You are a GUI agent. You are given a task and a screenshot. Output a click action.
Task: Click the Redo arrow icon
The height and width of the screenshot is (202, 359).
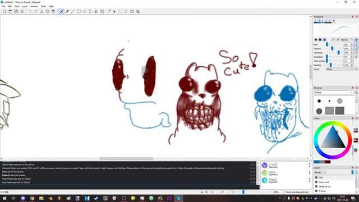click(x=36, y=11)
